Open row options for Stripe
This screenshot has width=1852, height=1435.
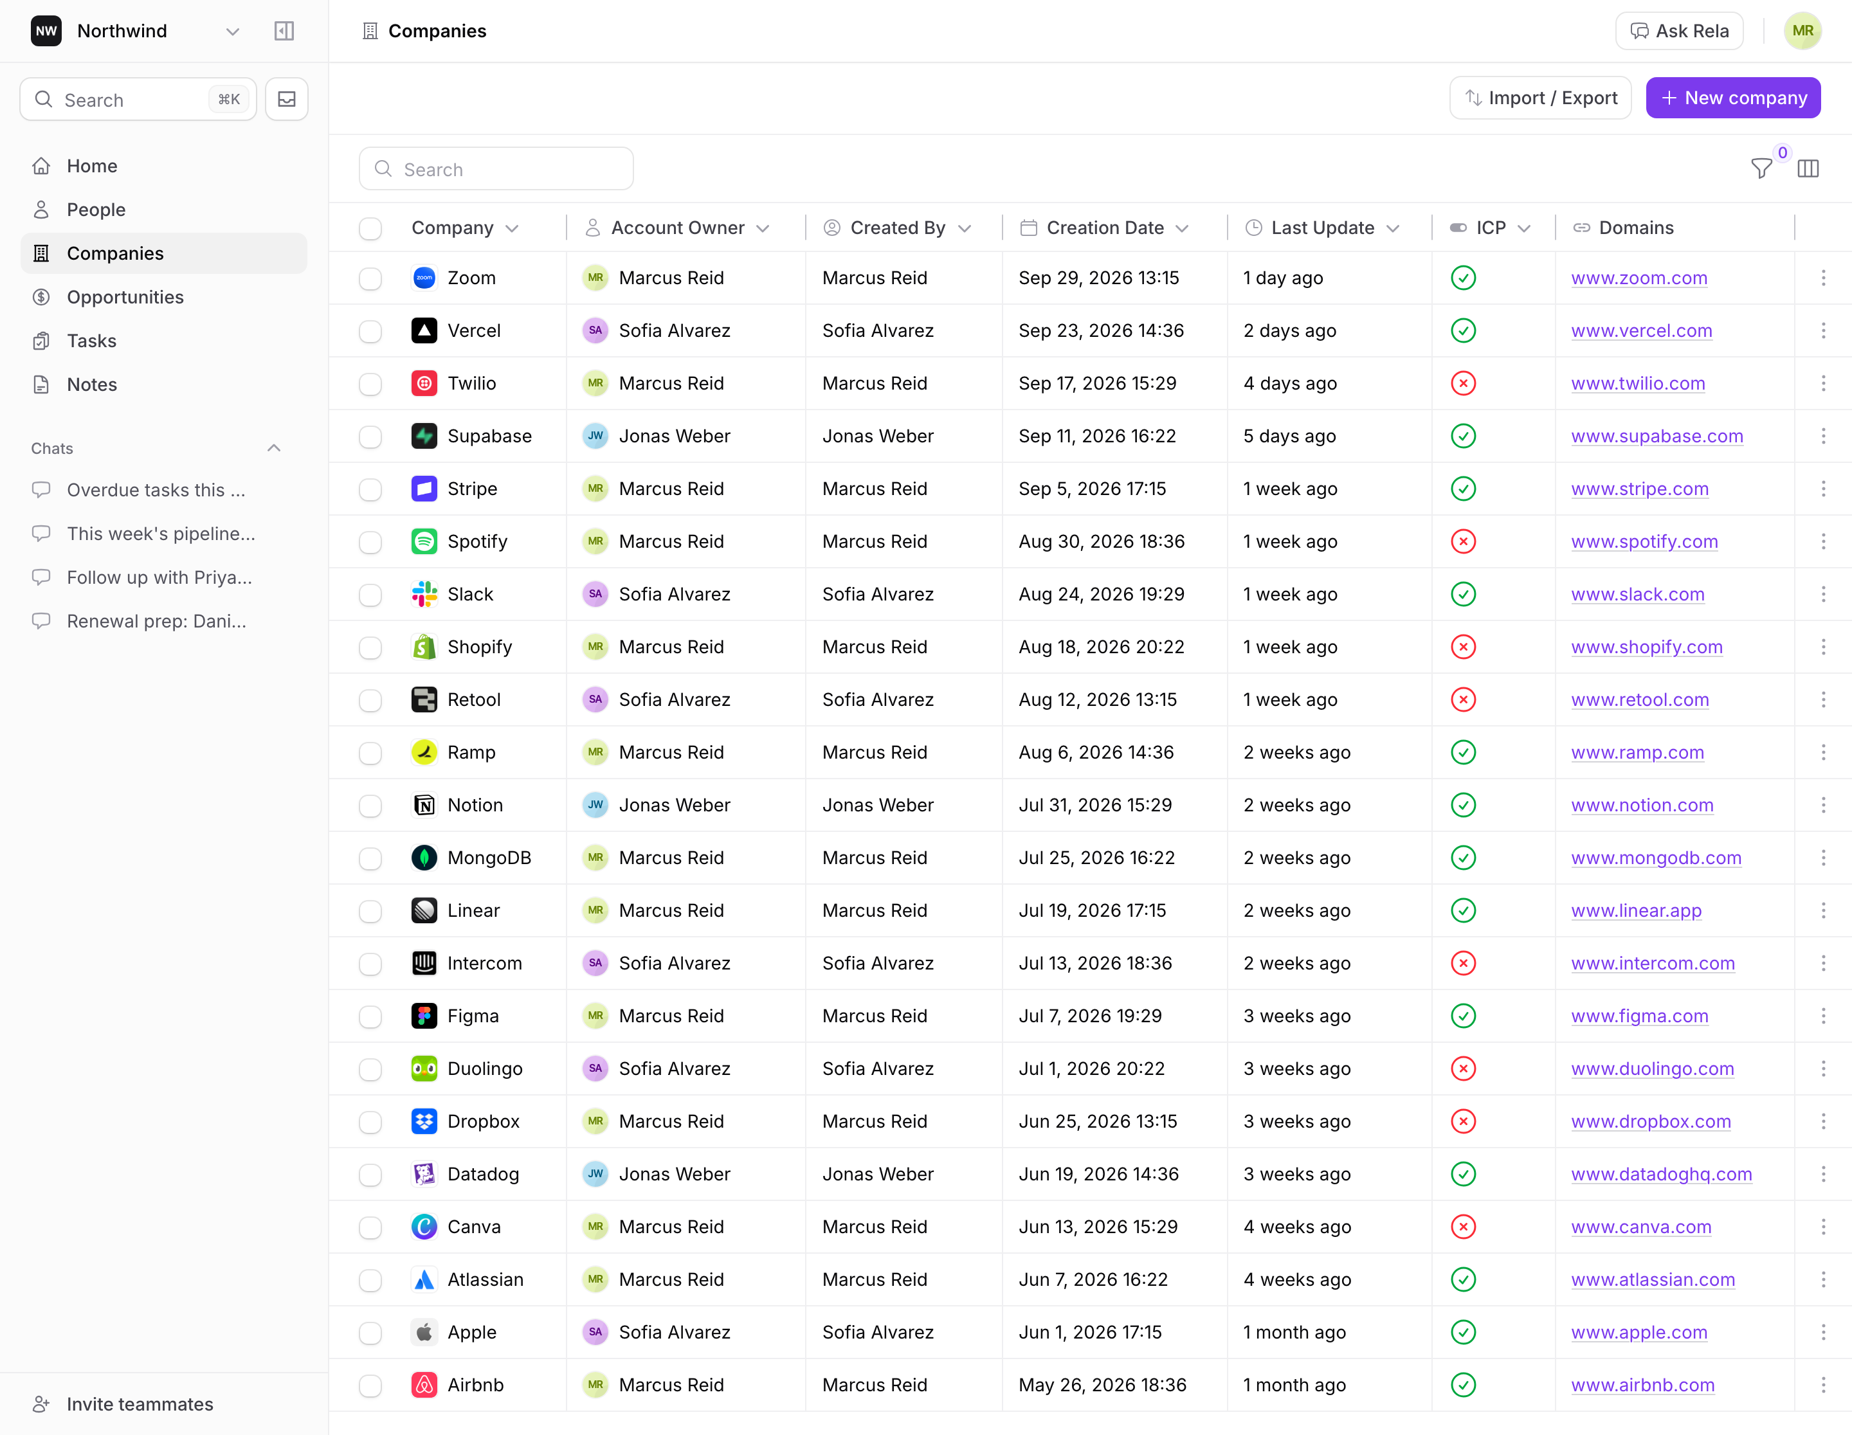coord(1823,489)
